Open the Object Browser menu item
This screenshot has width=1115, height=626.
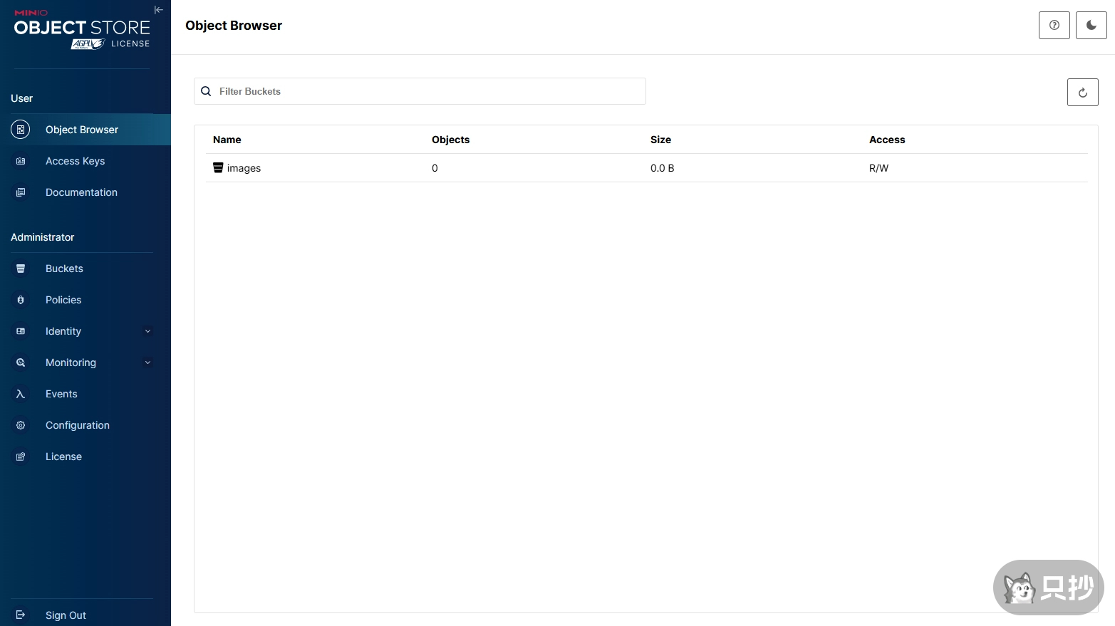(x=82, y=130)
